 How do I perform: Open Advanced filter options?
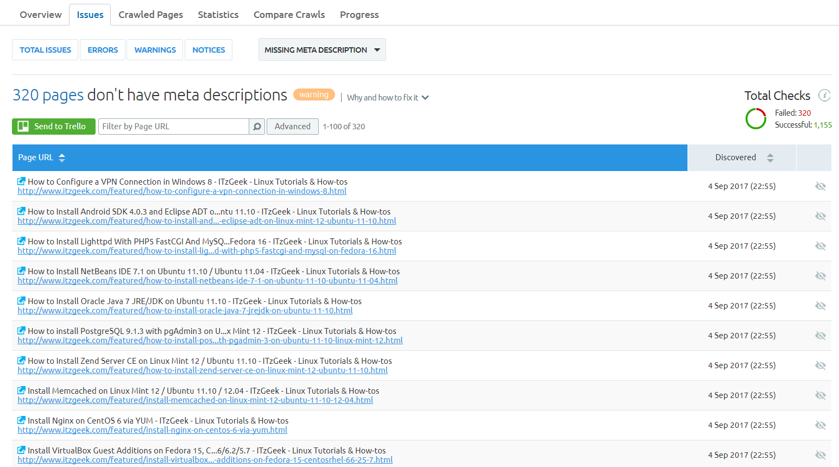[x=293, y=127]
